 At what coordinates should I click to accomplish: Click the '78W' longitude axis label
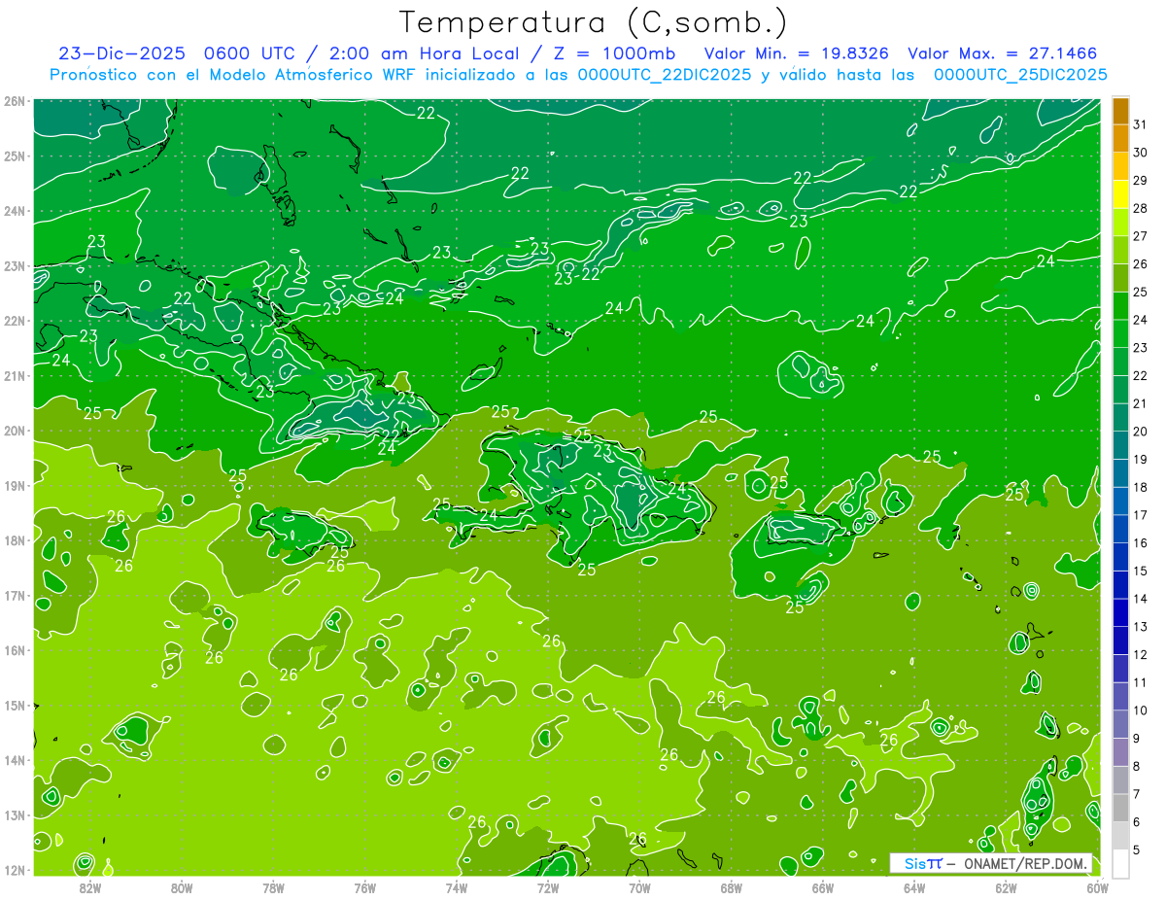point(273,887)
